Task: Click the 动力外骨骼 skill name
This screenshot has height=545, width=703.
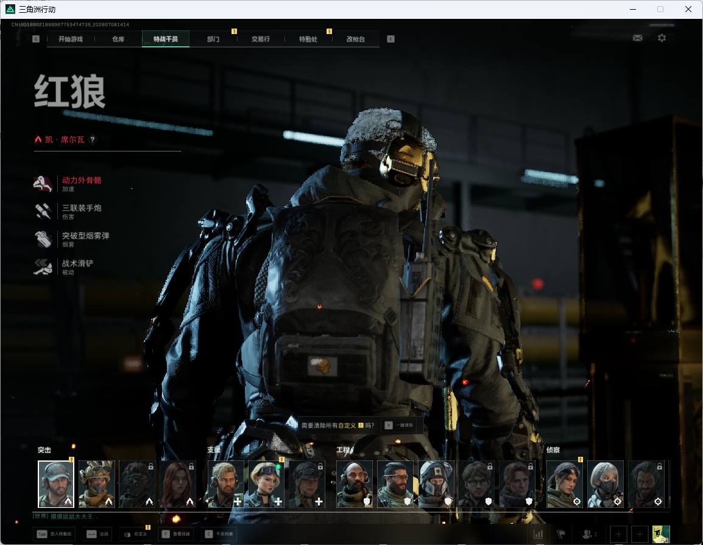Action: 82,180
